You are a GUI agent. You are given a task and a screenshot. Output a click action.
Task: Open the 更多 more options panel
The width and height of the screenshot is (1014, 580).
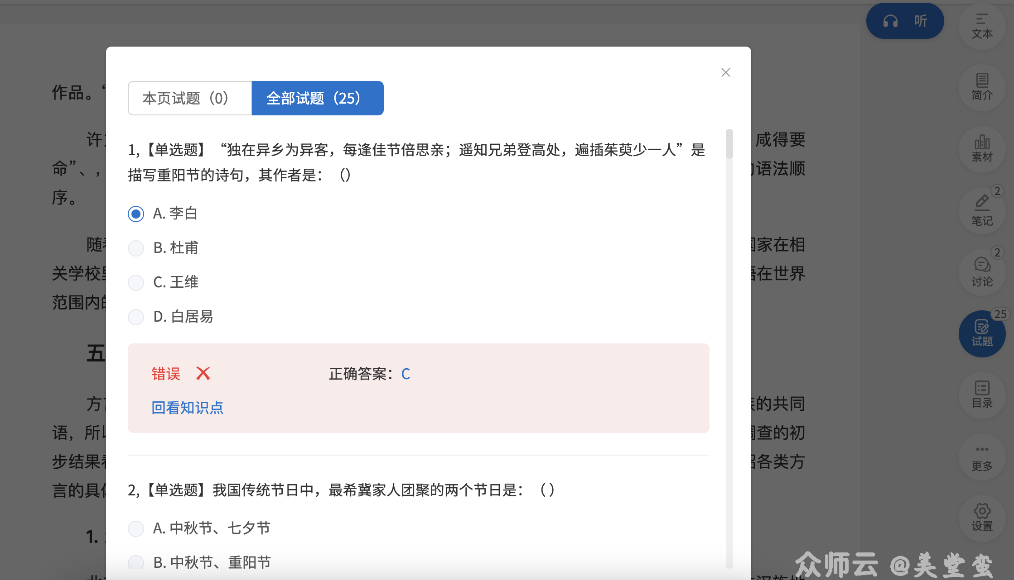(981, 457)
